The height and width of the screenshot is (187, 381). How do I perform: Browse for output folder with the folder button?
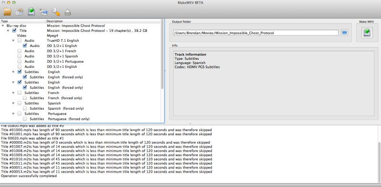point(344,33)
